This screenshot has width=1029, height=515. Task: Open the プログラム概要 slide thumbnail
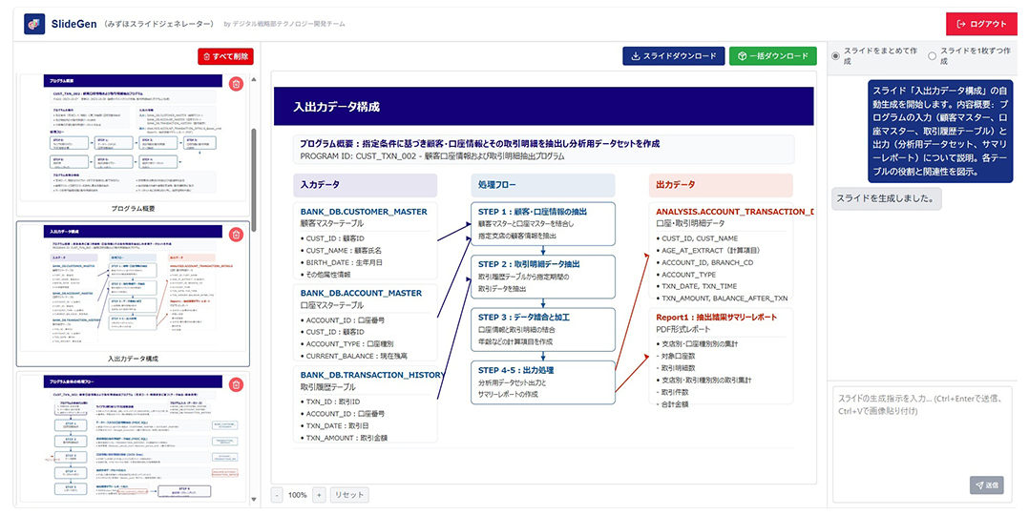pyautogui.click(x=133, y=138)
